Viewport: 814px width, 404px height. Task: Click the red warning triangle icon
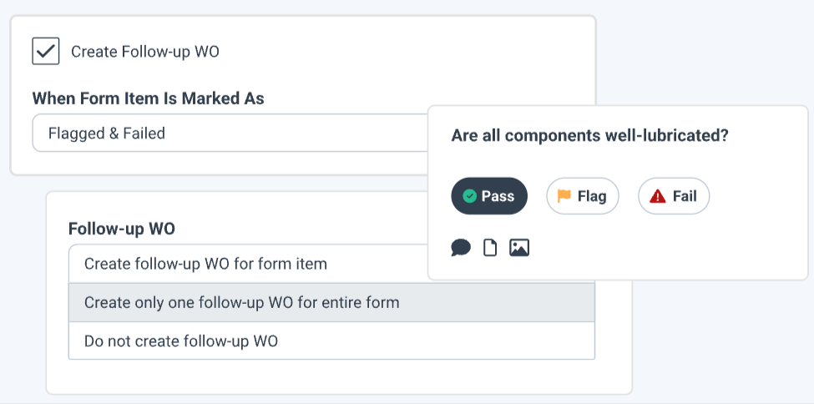(658, 197)
